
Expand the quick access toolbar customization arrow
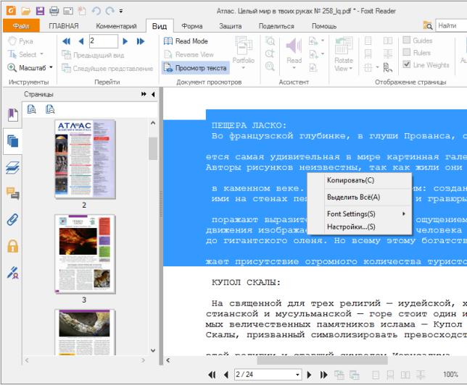point(121,12)
